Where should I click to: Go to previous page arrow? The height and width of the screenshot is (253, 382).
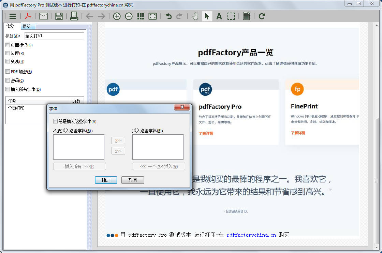click(x=89, y=16)
